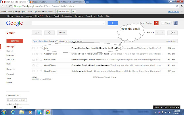Open Chrome wrench settings menu
The width and height of the screenshot is (184, 115).
point(181,6)
